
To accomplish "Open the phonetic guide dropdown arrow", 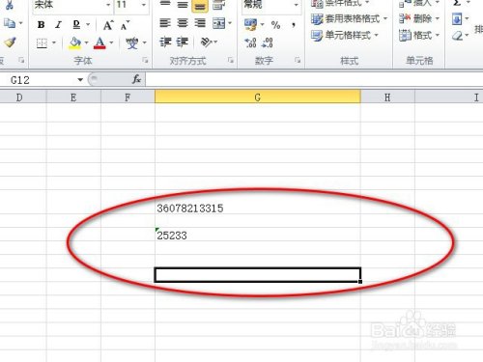I will pos(144,42).
